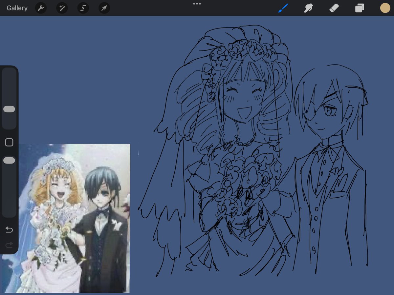
Task: Select the Smudge tool
Action: tap(308, 8)
